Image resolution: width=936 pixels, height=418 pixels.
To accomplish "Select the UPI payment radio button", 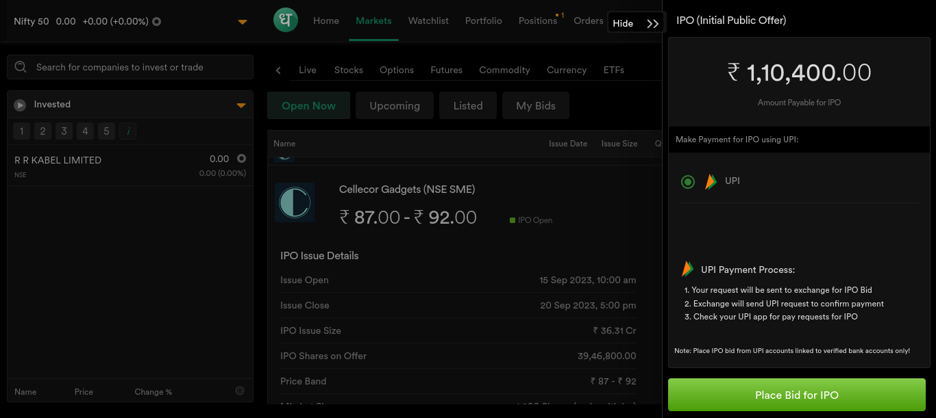I will (688, 181).
